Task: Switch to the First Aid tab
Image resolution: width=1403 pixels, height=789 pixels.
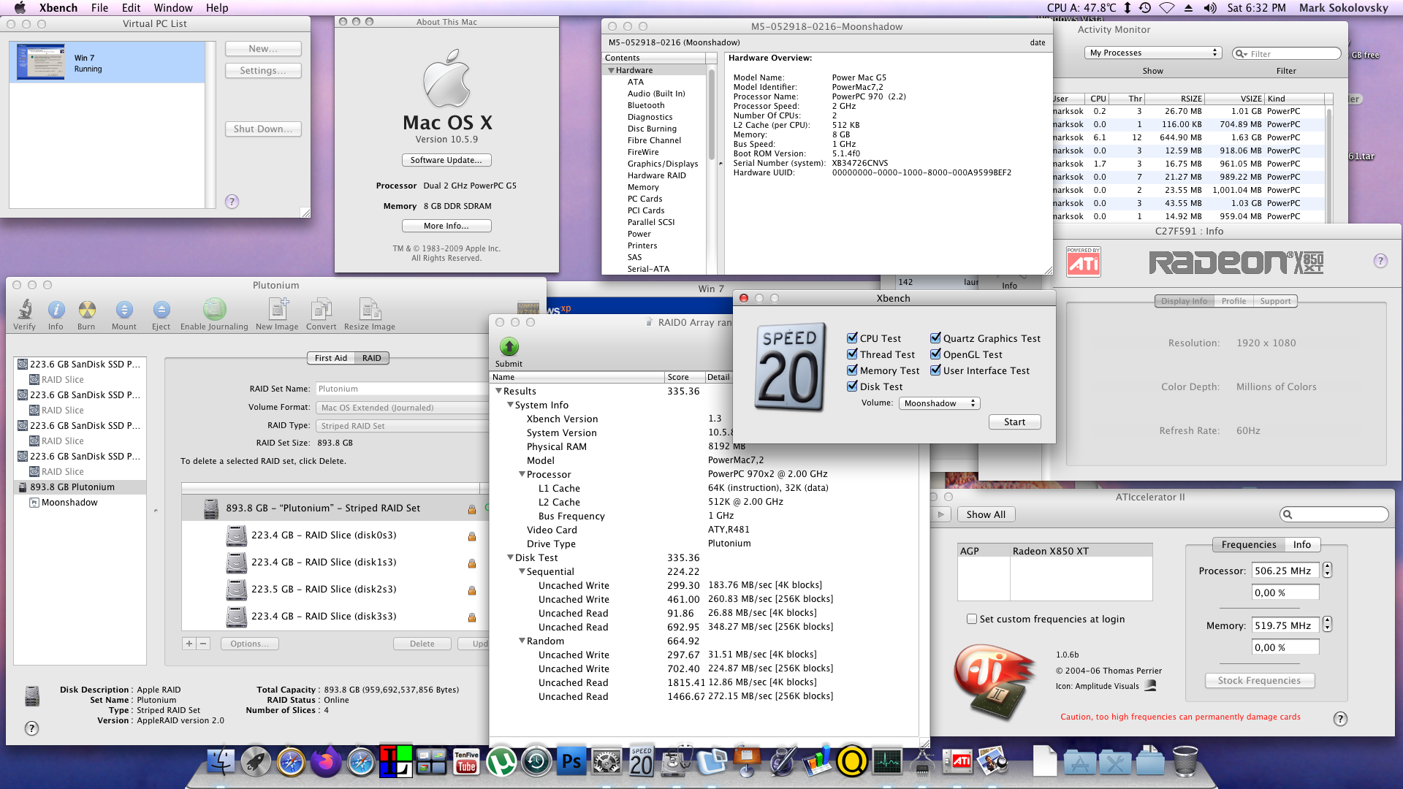Action: click(x=330, y=358)
